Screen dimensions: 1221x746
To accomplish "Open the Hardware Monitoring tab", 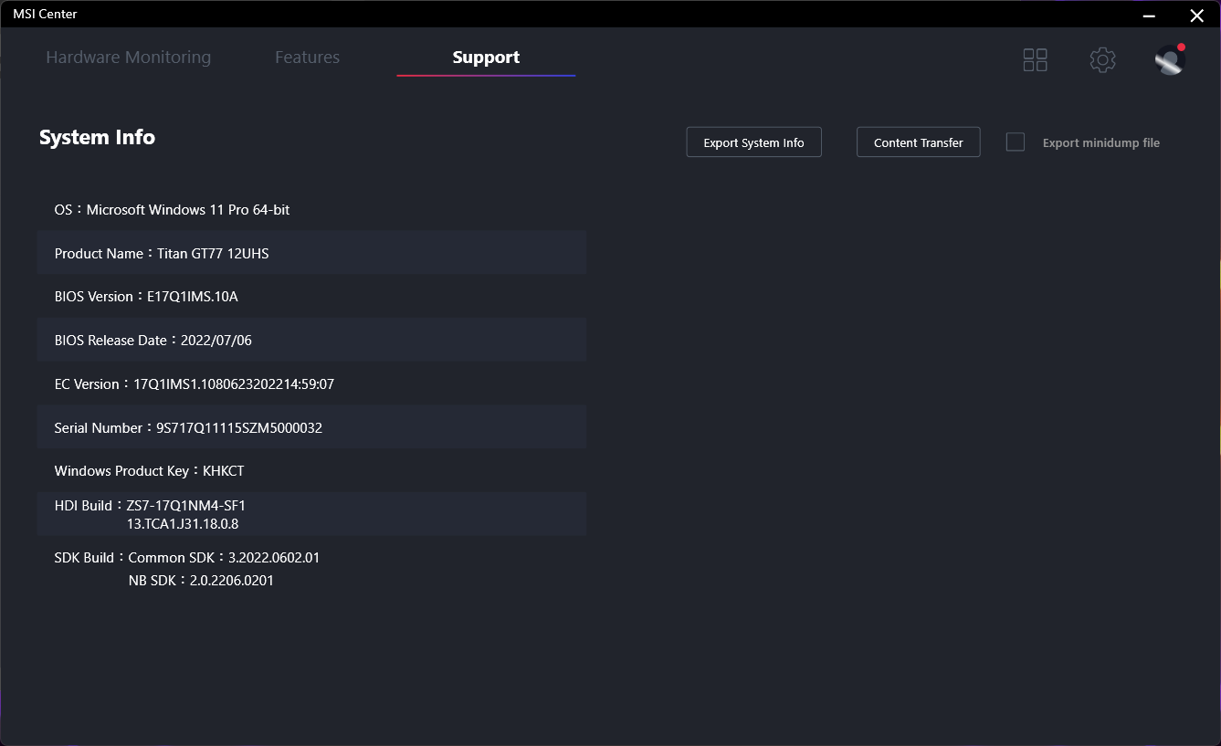I will click(x=128, y=58).
